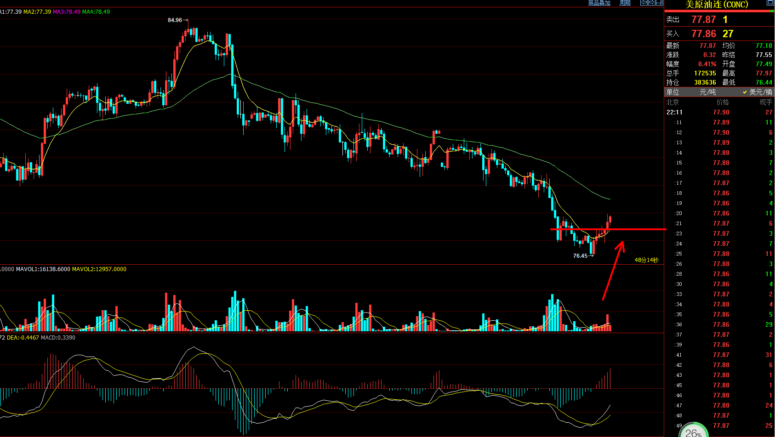Click the right arrow navigation icon
The image size is (775, 437).
[651, 3]
